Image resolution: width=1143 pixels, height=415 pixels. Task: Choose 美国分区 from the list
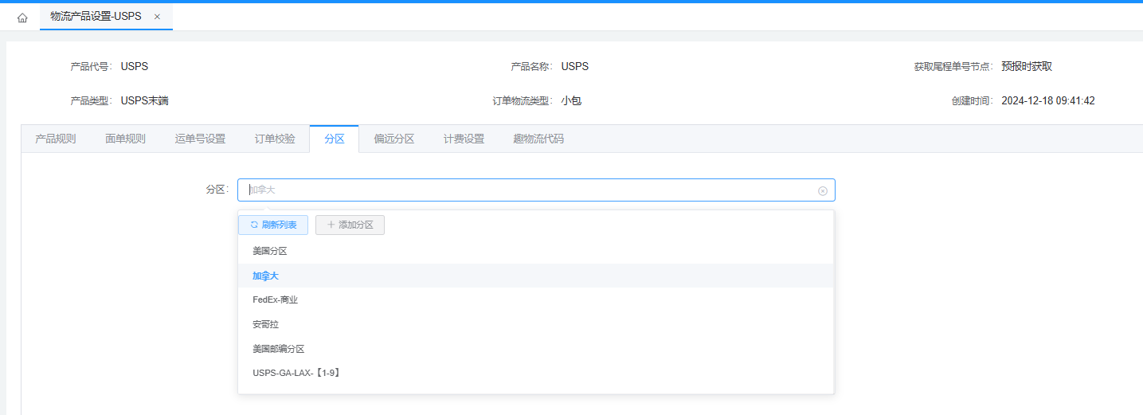pyautogui.click(x=536, y=251)
